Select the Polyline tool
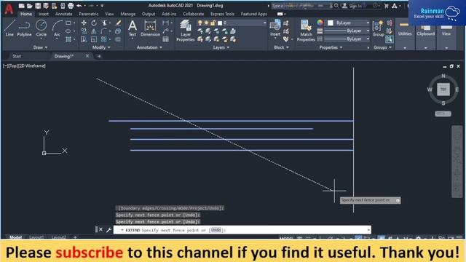 coord(24,28)
